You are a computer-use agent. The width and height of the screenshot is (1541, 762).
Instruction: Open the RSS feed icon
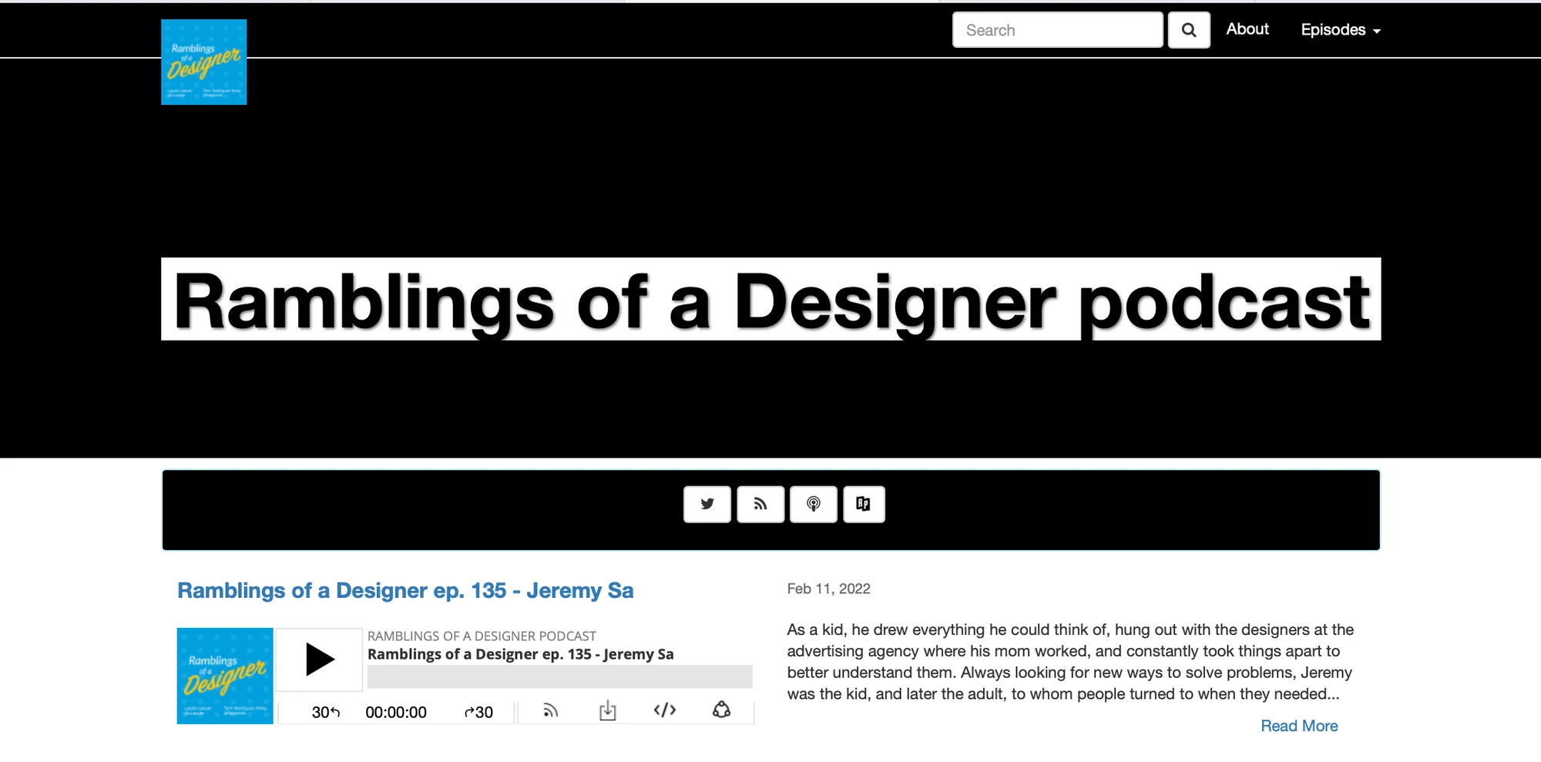[760, 504]
